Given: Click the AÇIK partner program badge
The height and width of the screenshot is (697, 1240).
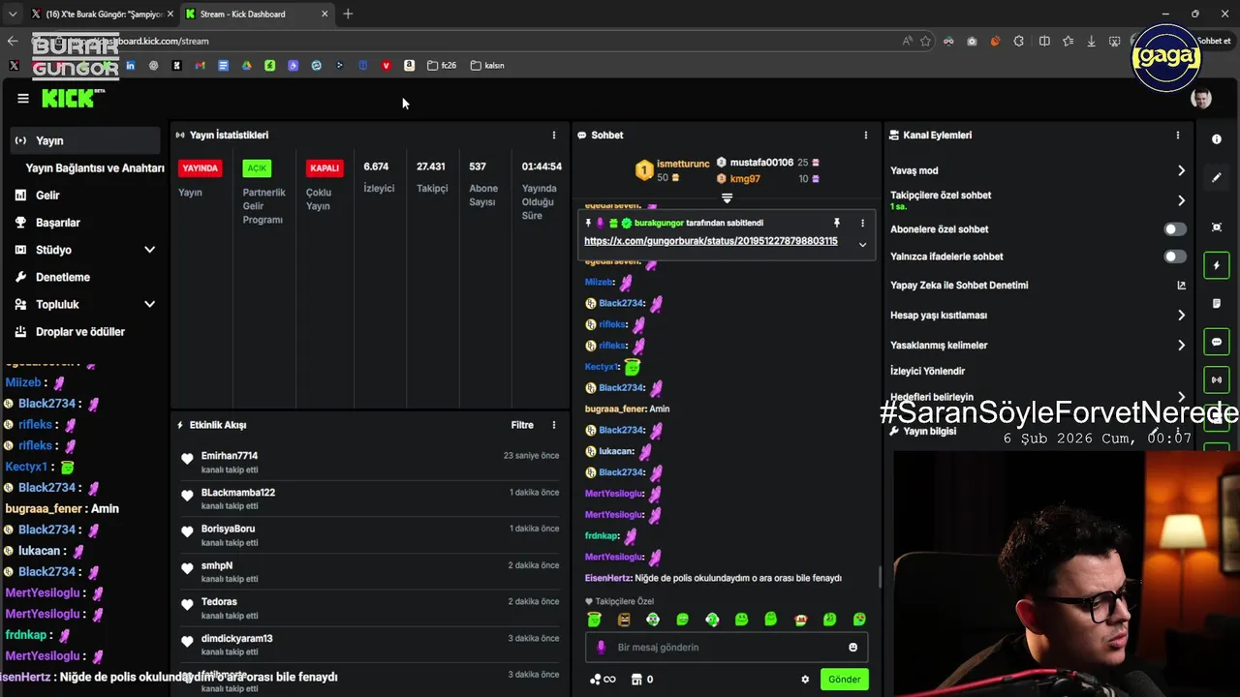Looking at the screenshot, I should click(x=257, y=168).
